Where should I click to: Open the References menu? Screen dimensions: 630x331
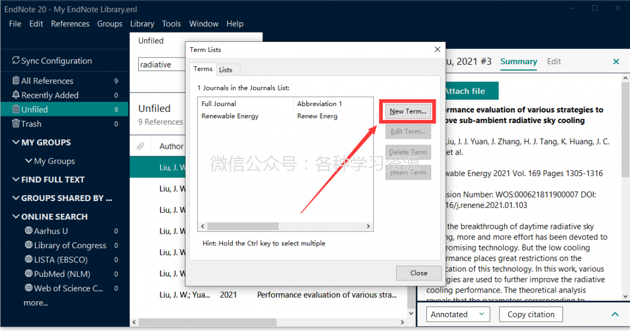pos(70,24)
